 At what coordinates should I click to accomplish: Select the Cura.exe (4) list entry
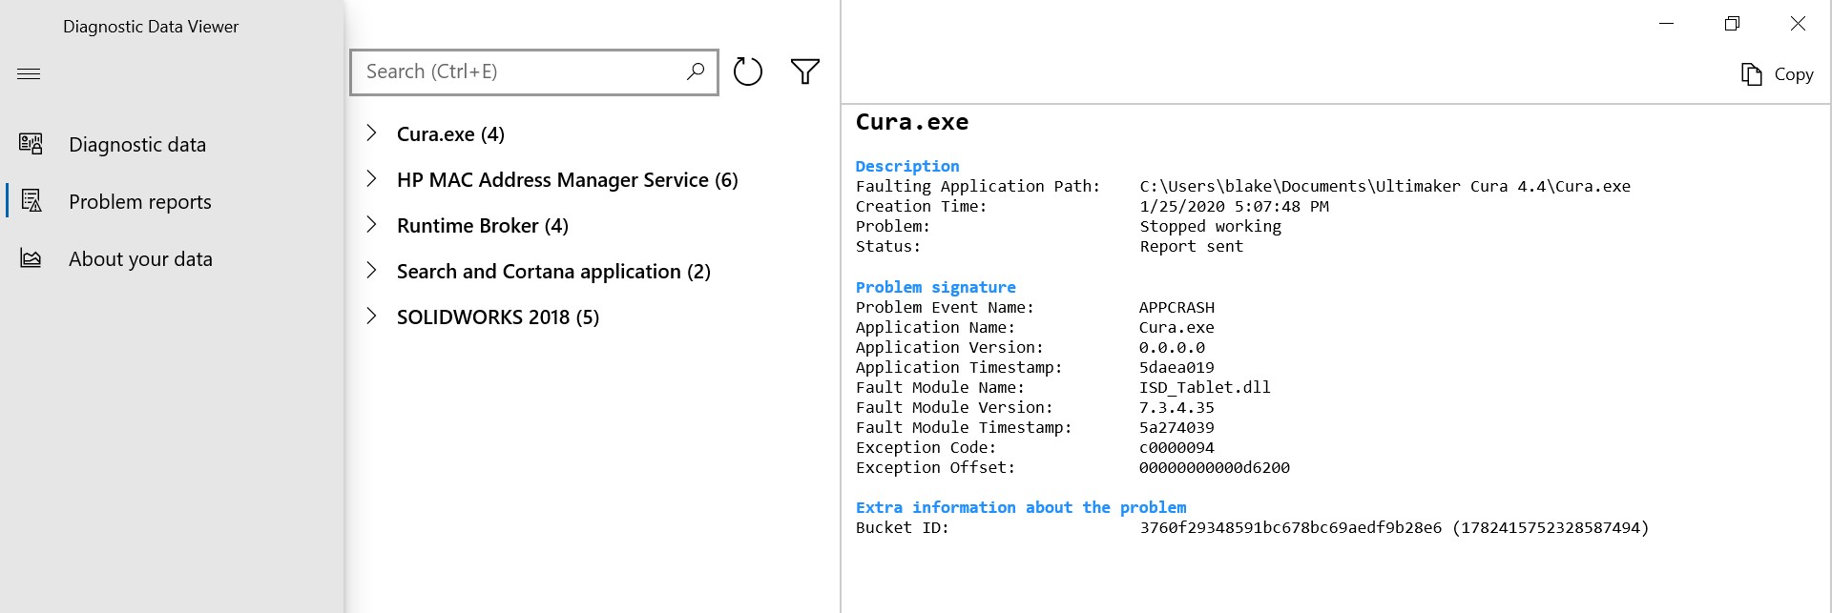pyautogui.click(x=450, y=134)
